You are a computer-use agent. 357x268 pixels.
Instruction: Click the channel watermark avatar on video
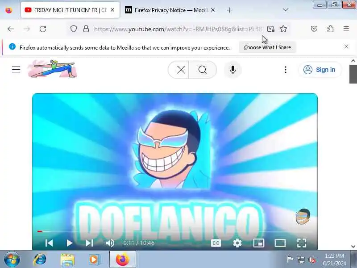(303, 217)
